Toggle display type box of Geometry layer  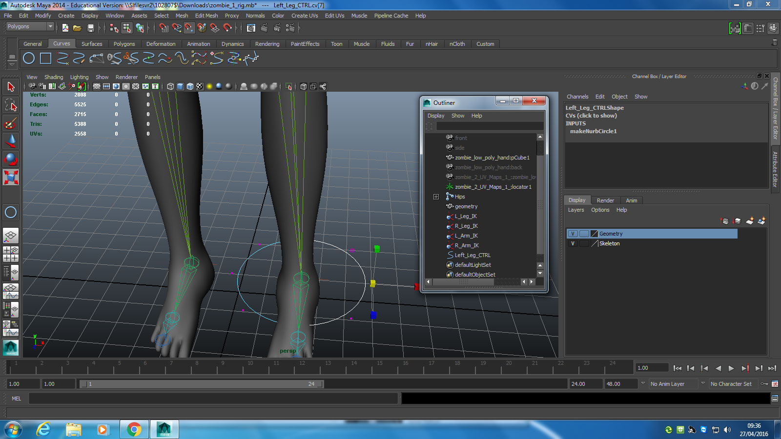(x=584, y=234)
